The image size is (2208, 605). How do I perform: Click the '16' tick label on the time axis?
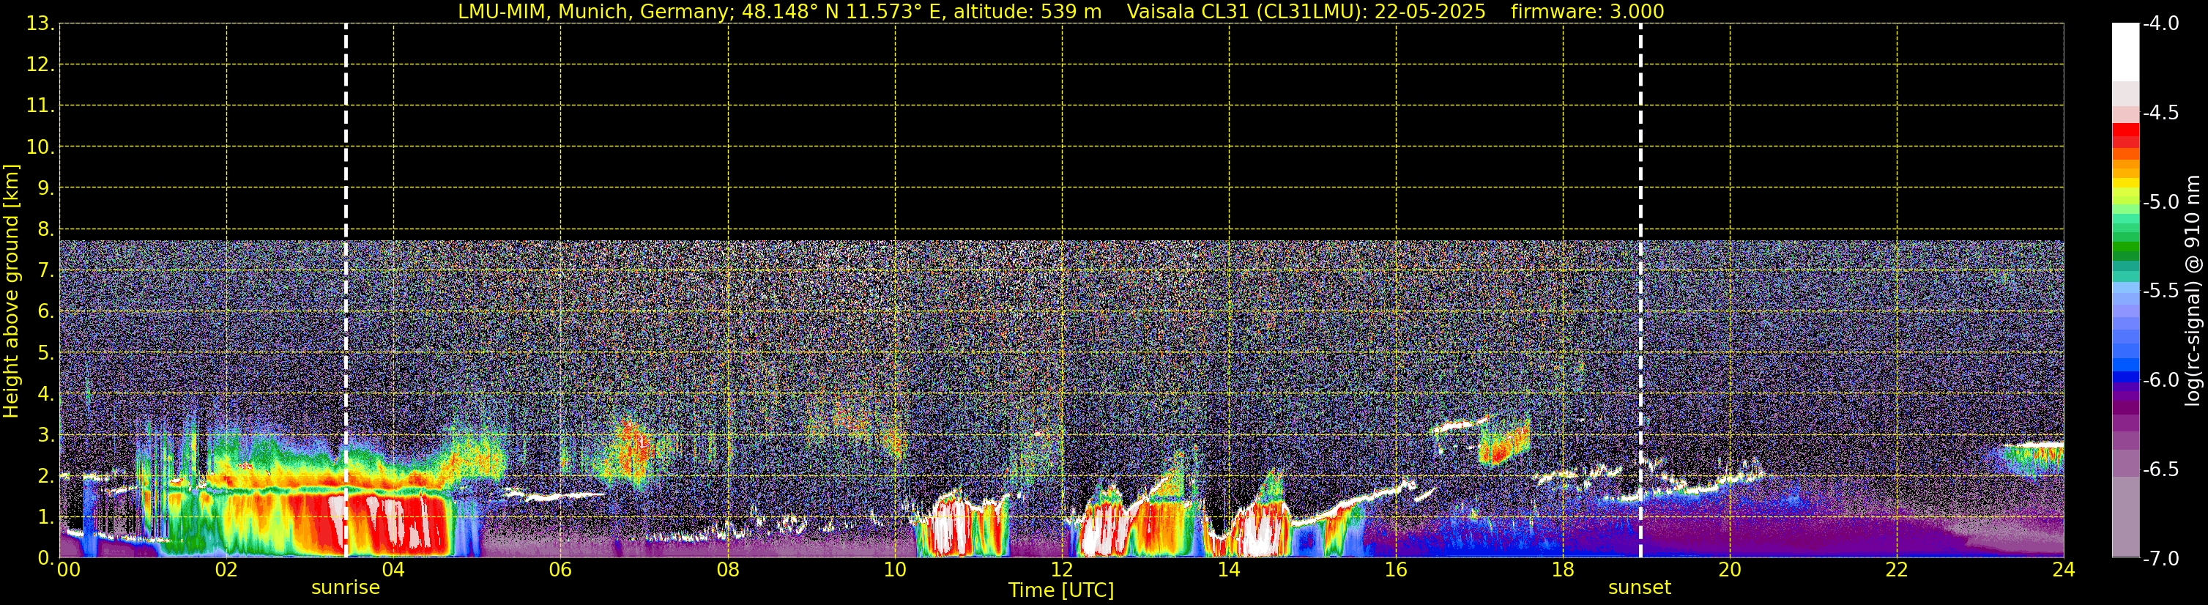click(x=1397, y=570)
